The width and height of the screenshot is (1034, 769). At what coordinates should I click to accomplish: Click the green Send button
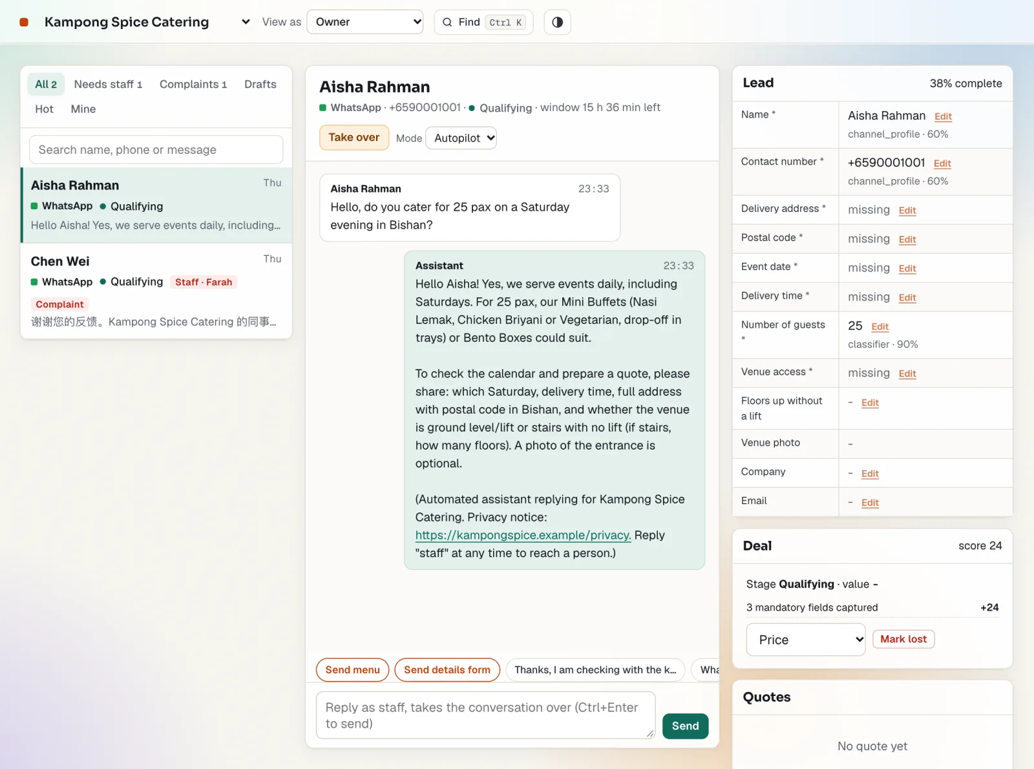click(686, 726)
